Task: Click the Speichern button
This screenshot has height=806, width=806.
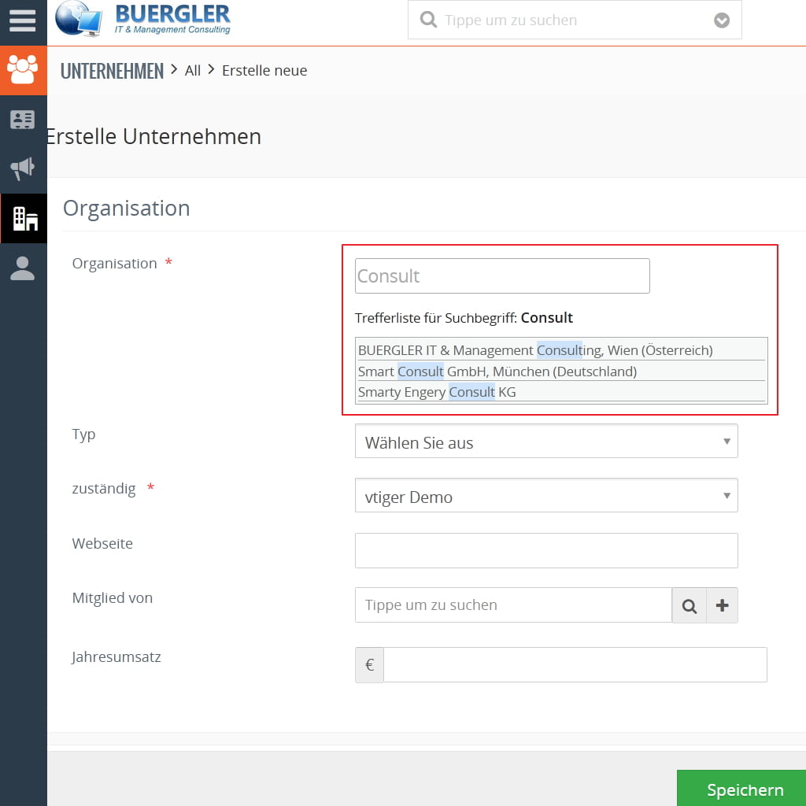Action: click(x=744, y=789)
